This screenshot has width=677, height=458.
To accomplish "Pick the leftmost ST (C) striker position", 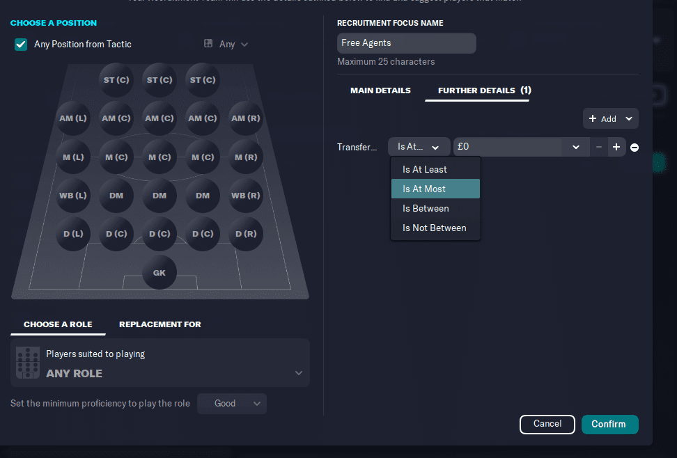I will pyautogui.click(x=116, y=80).
